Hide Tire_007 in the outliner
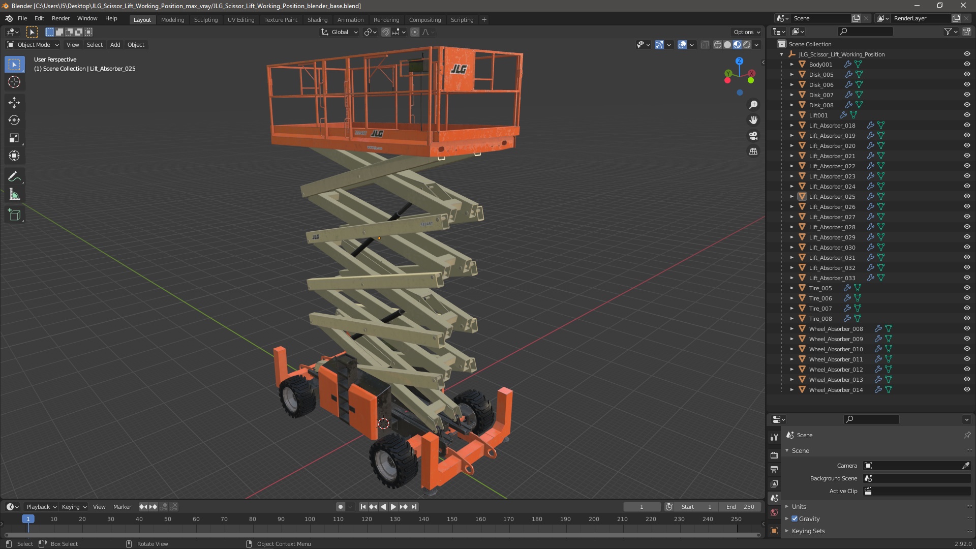This screenshot has height=549, width=976. tap(967, 309)
